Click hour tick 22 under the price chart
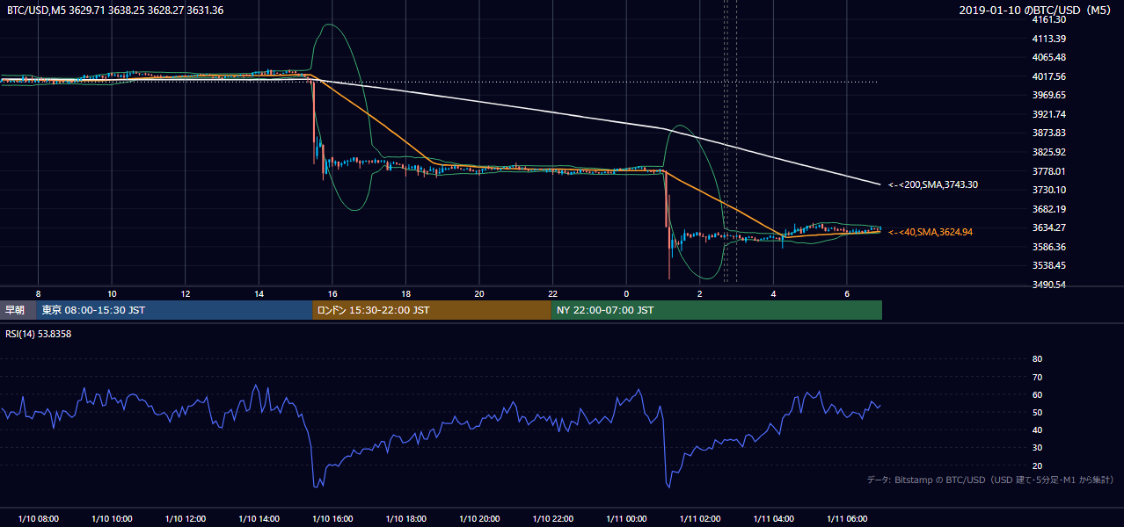The width and height of the screenshot is (1124, 527). (552, 293)
